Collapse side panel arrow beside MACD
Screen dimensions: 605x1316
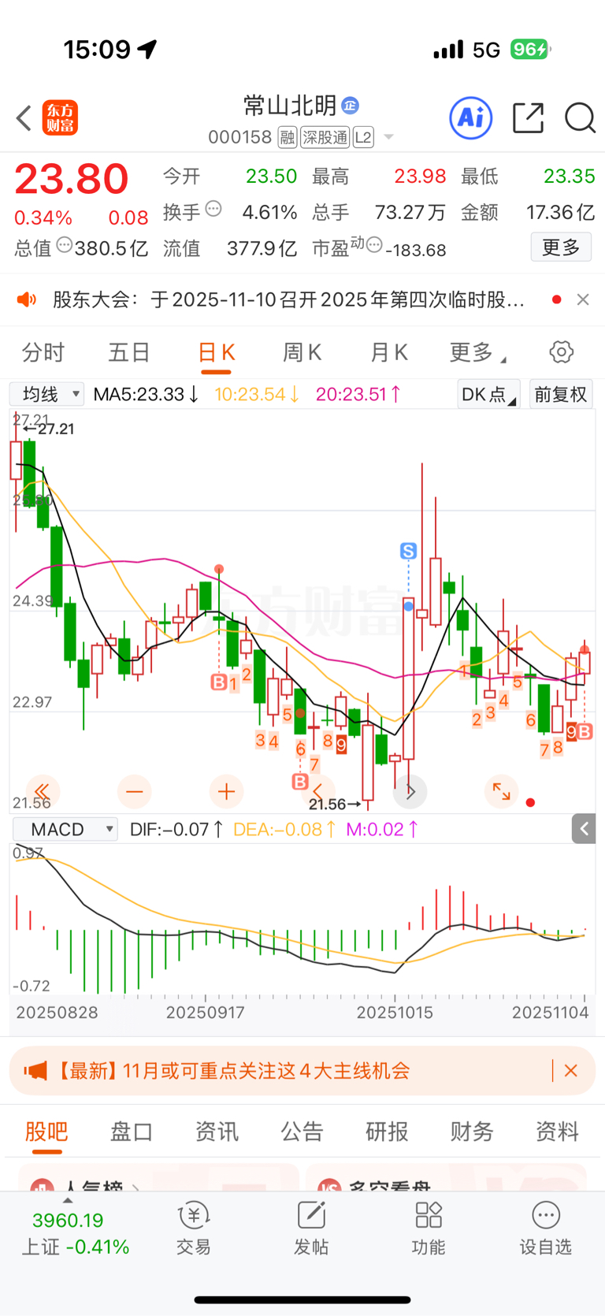[584, 829]
